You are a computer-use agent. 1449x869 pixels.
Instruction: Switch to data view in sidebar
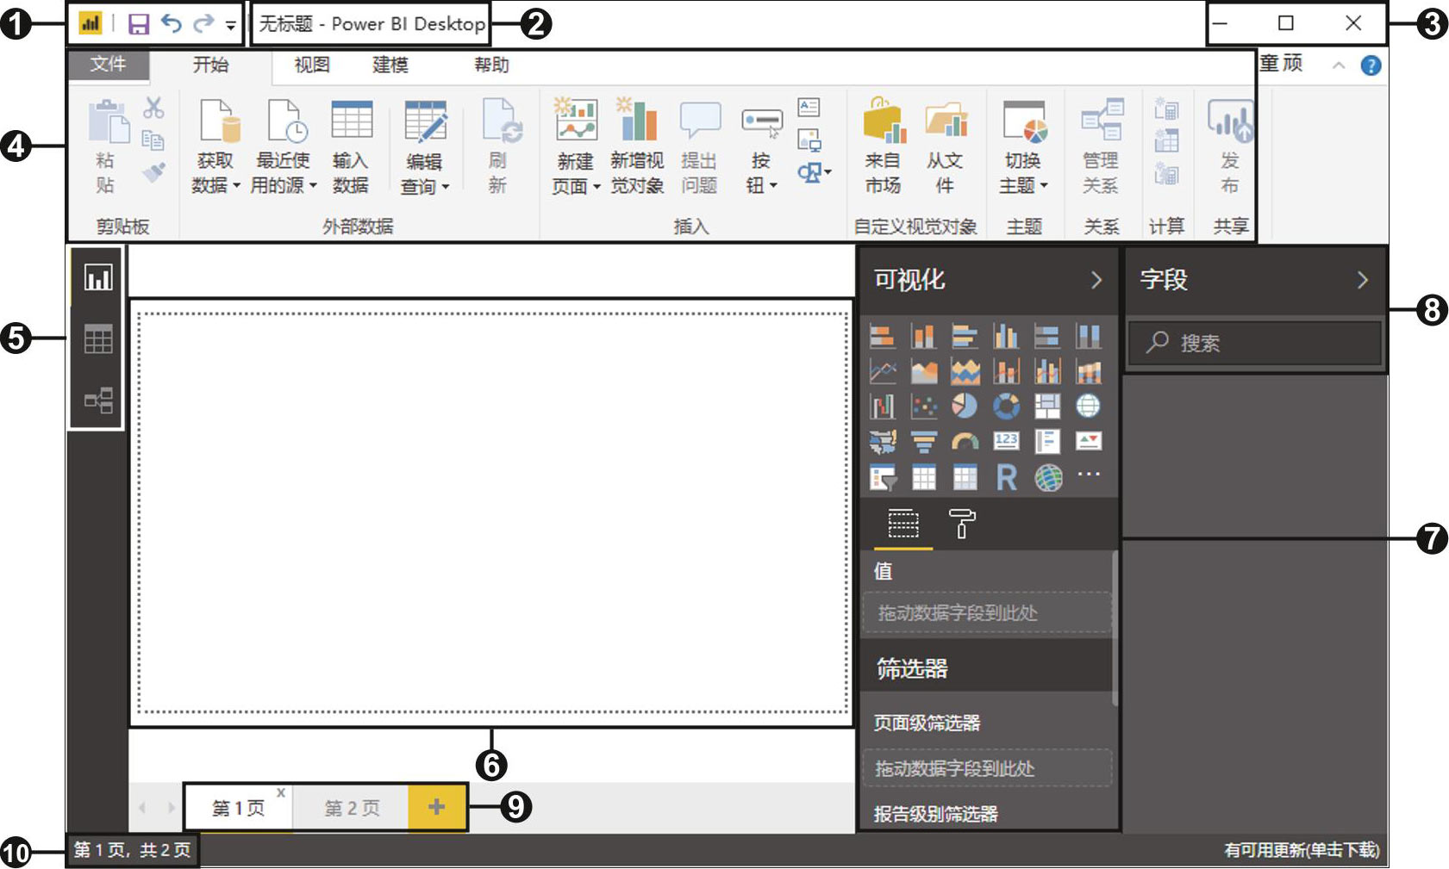[98, 338]
